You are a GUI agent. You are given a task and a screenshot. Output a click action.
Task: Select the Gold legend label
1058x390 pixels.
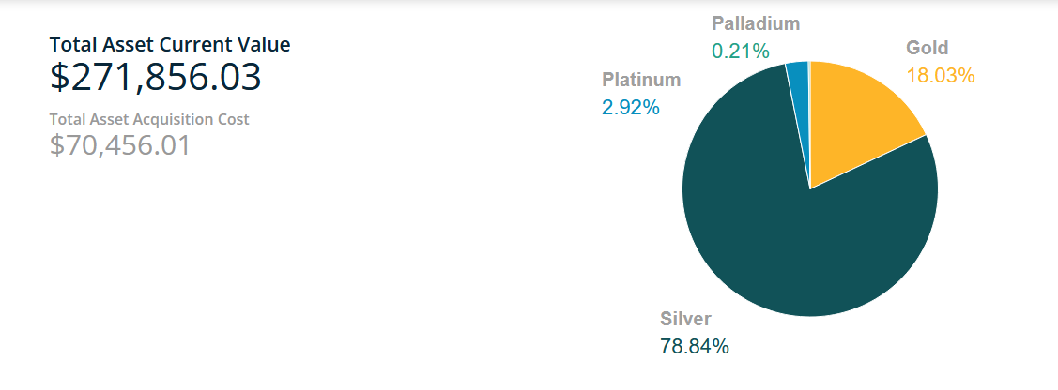click(x=927, y=48)
